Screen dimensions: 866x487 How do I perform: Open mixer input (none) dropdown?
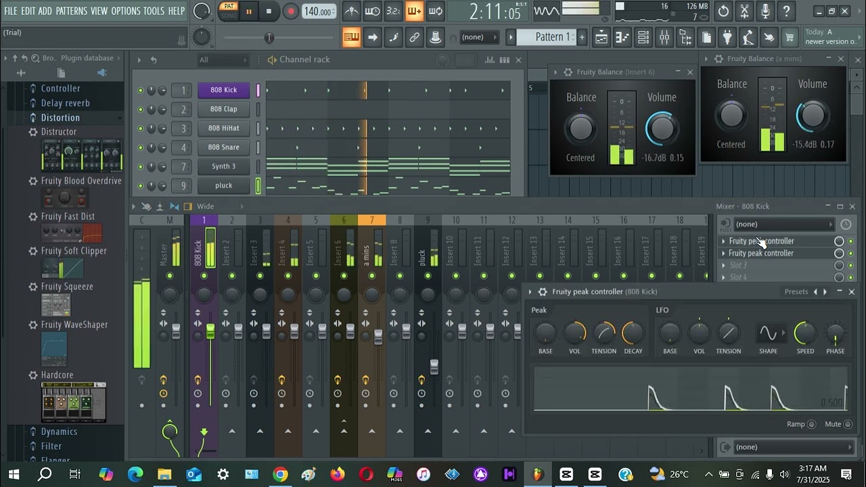coord(784,225)
